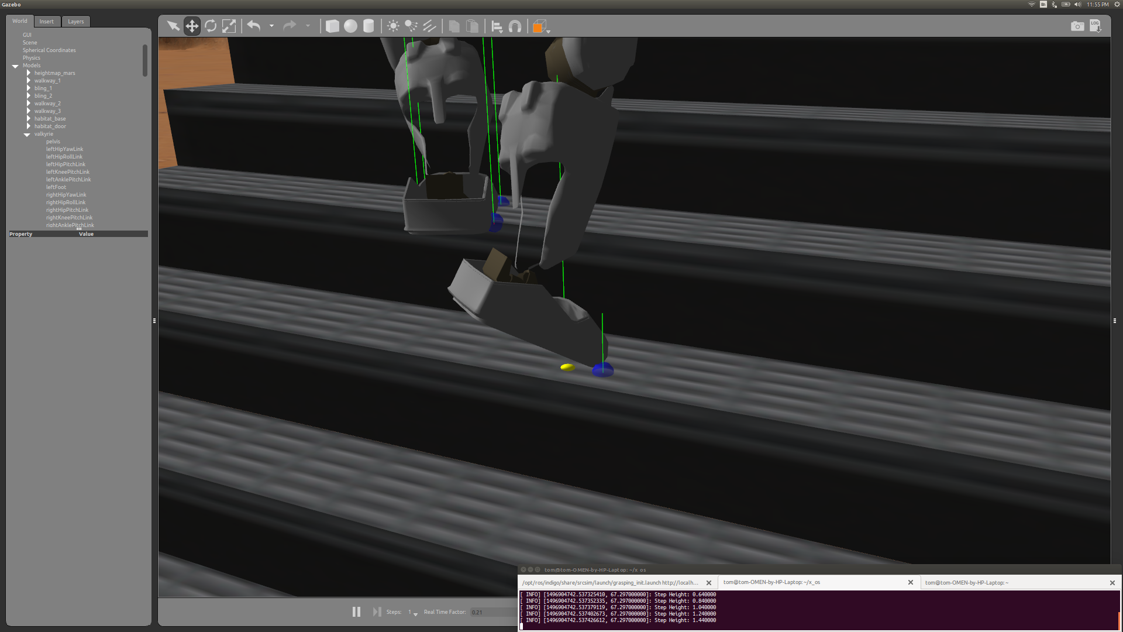Select the leftFoot link of valkyrie
1123x632 pixels.
coord(56,187)
